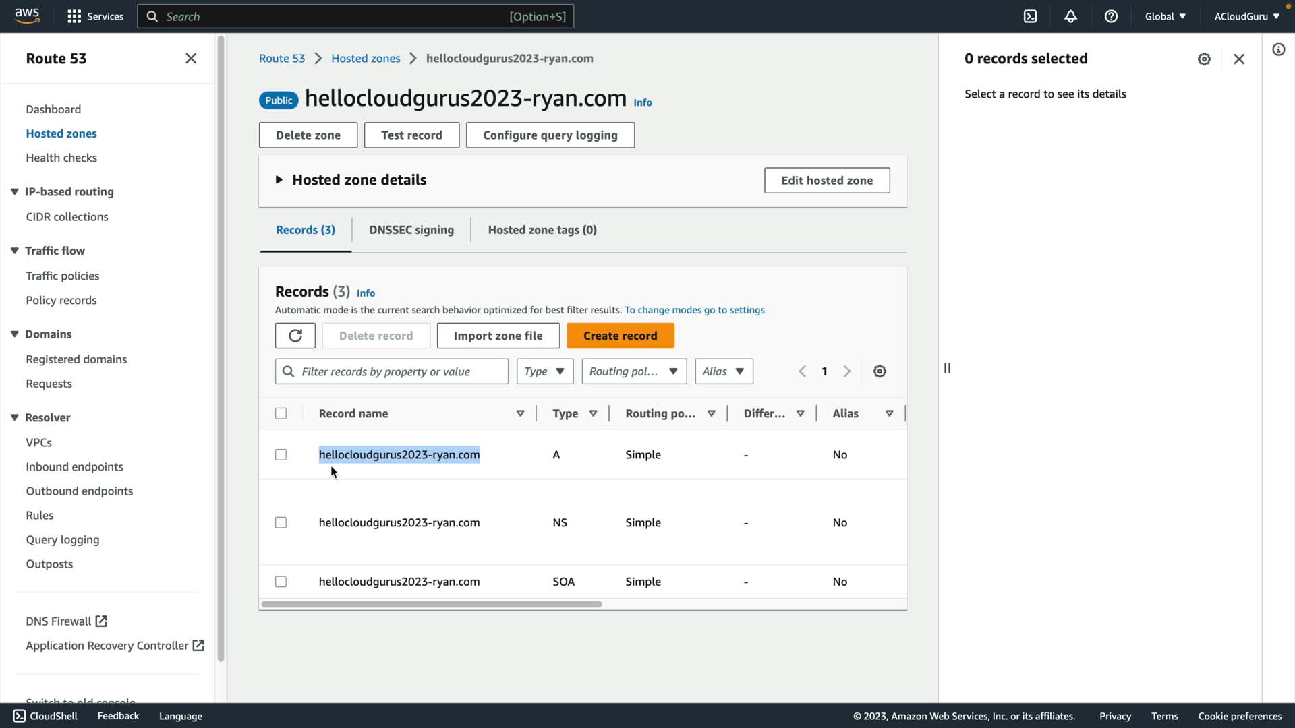The image size is (1295, 728).
Task: Open the notifications bell
Action: click(1070, 16)
